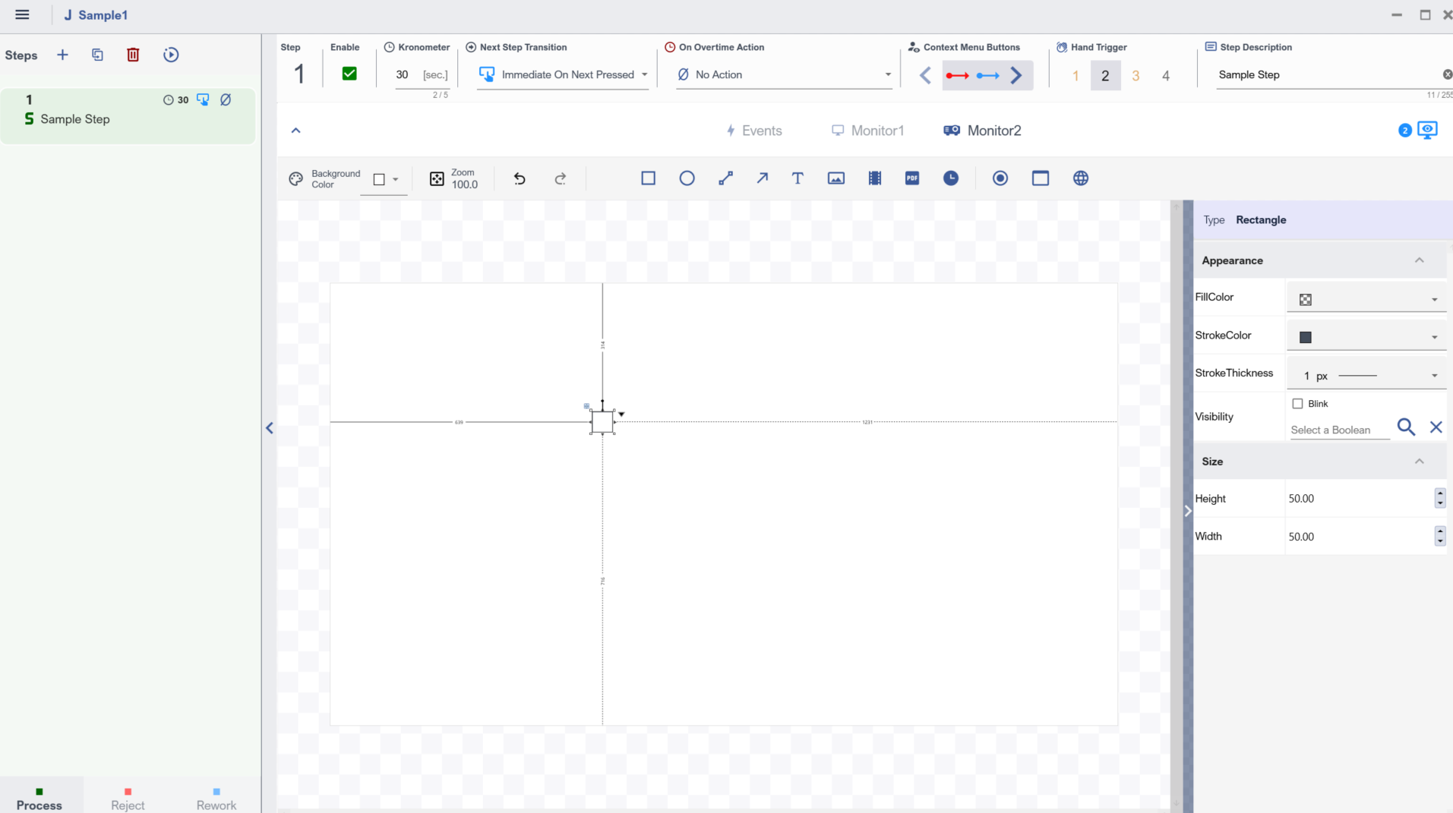
Task: Open the Events tab
Action: tap(753, 131)
